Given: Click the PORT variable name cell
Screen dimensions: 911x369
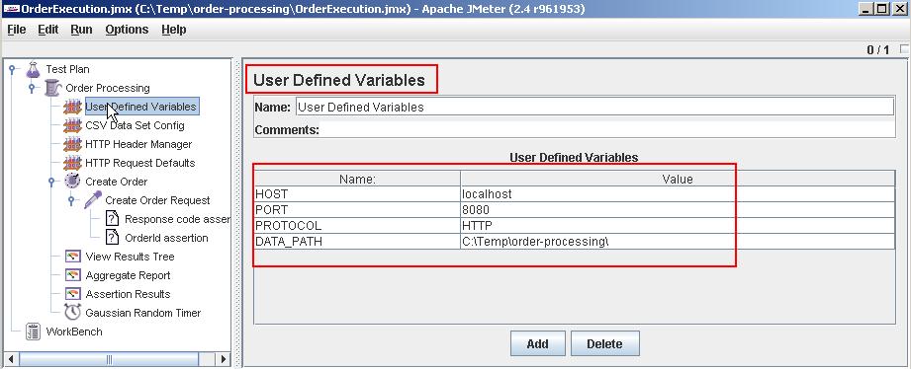Looking at the screenshot, I should coord(357,210).
